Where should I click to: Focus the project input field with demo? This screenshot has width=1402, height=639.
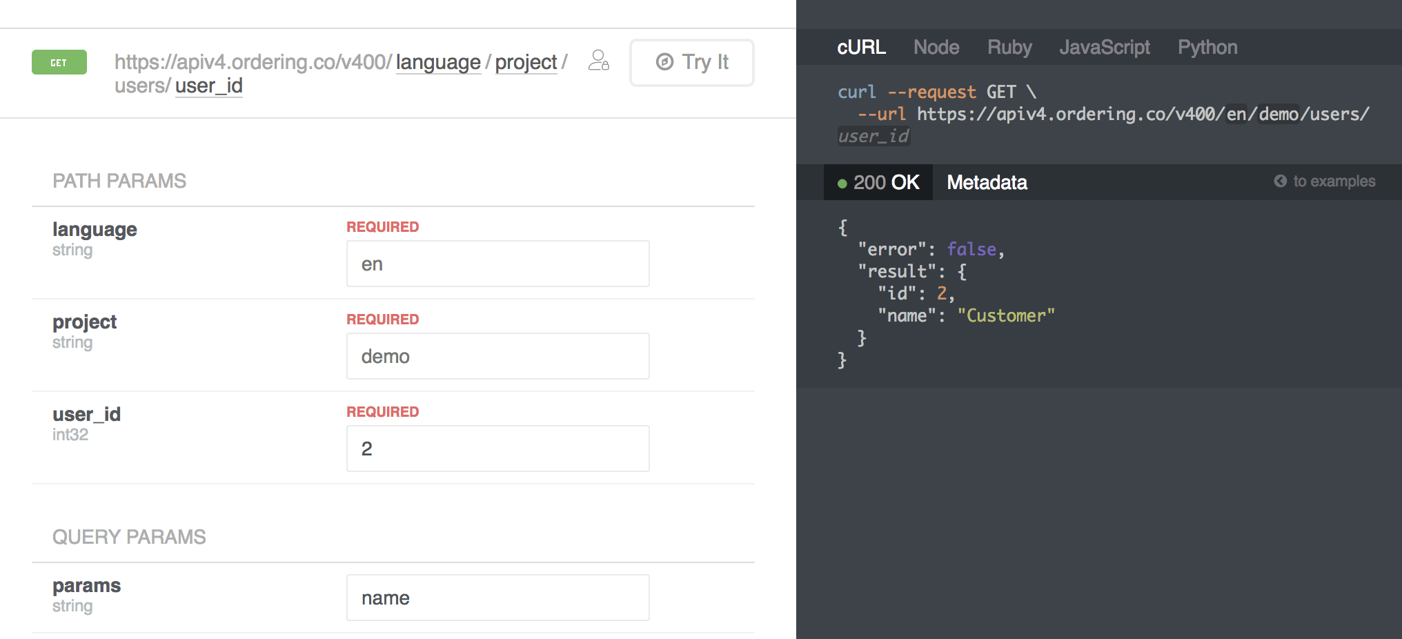(498, 356)
